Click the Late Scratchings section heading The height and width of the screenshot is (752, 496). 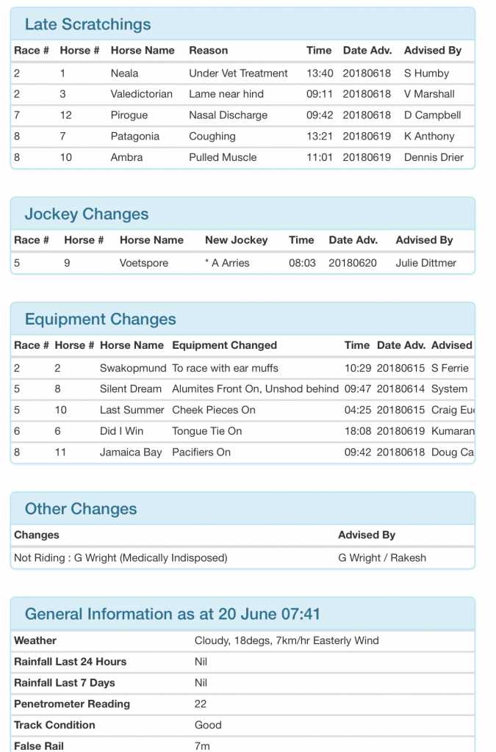87,24
